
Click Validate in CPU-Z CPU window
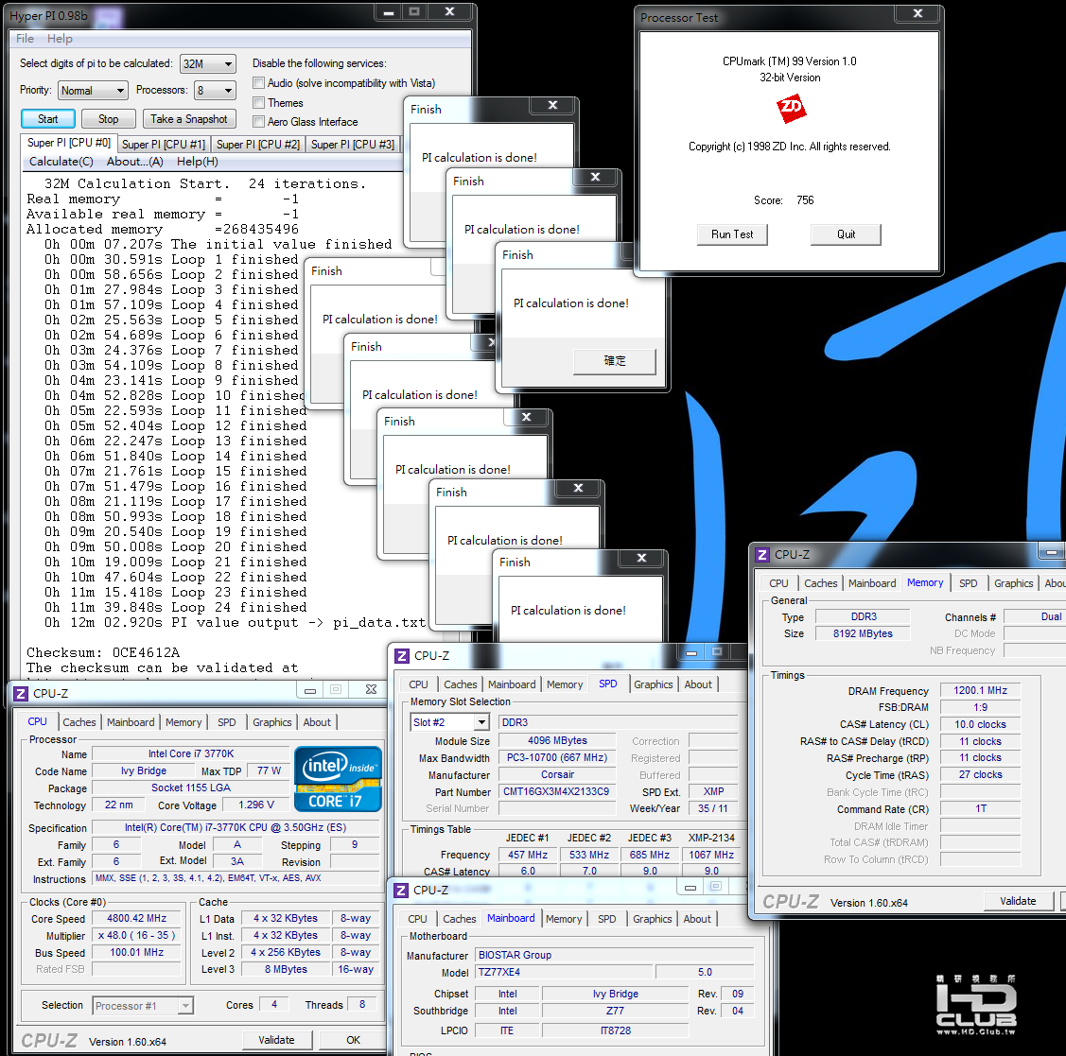277,1040
